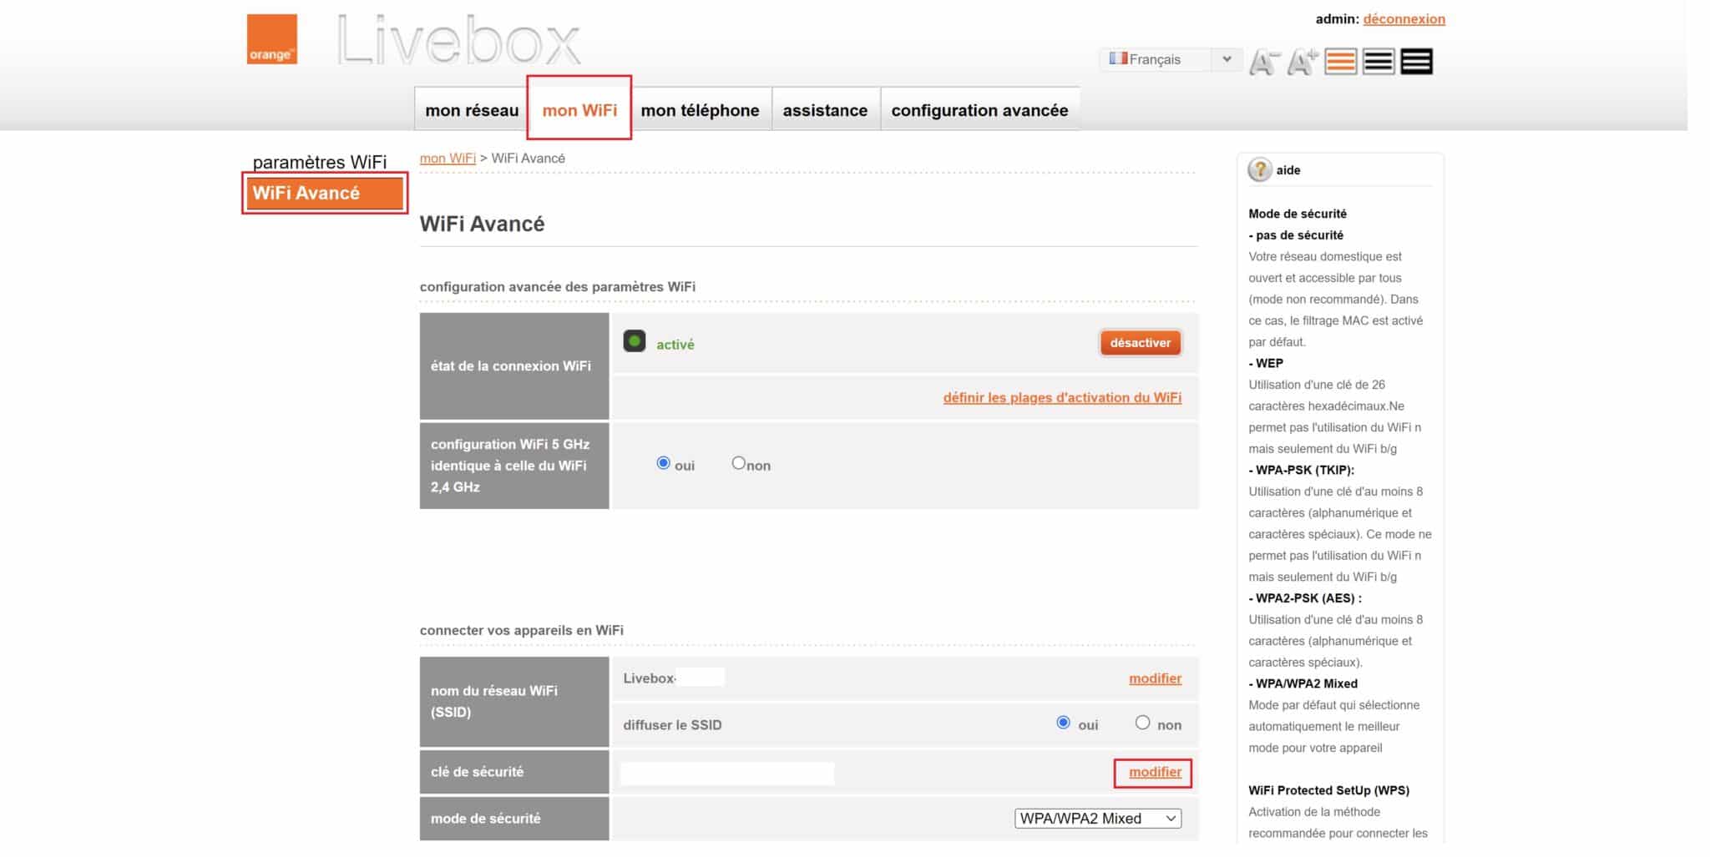Viewport: 1710px width, 857px height.
Task: Click the mon WiFi breadcrumb link
Action: pos(448,159)
